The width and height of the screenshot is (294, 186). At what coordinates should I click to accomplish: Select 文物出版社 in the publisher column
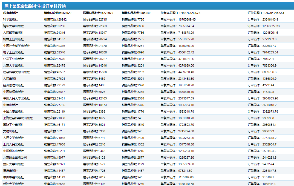coord(11,131)
